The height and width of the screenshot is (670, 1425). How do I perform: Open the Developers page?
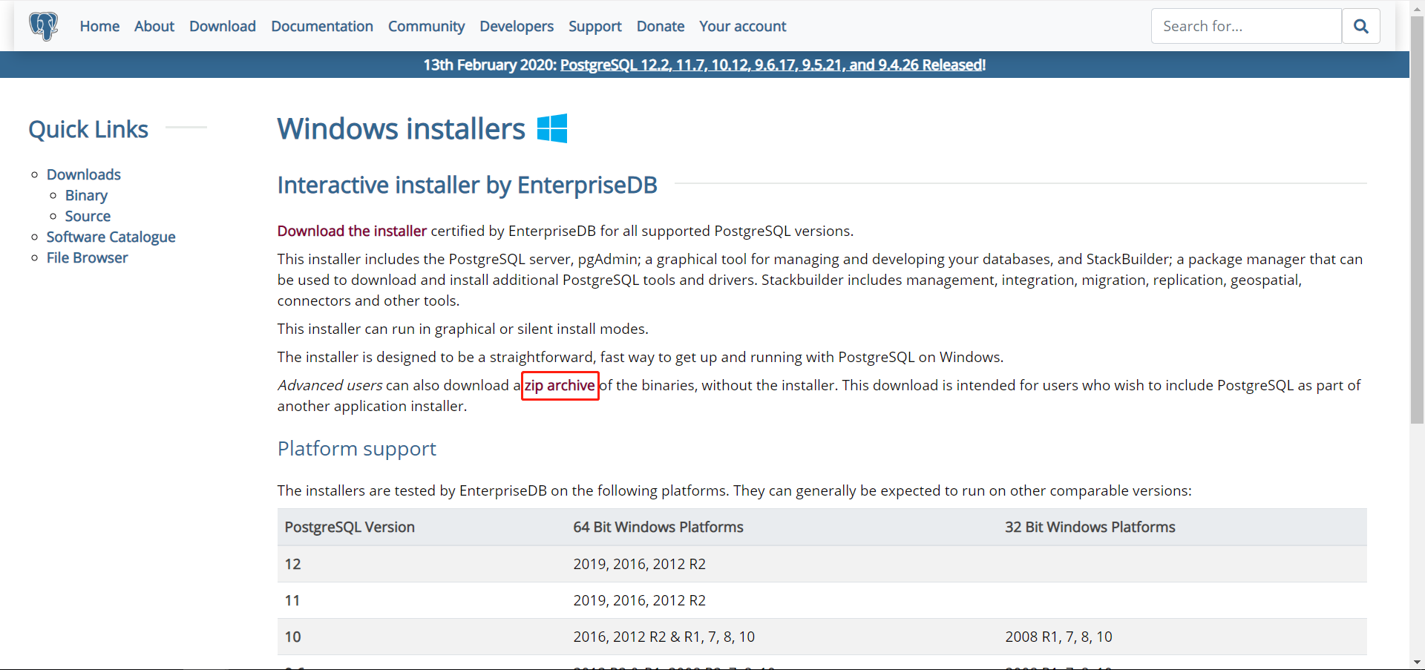tap(517, 26)
